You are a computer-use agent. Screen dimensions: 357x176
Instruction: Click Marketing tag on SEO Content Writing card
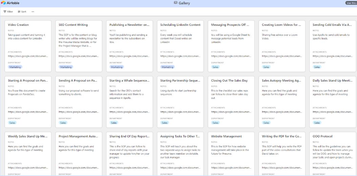(66, 67)
